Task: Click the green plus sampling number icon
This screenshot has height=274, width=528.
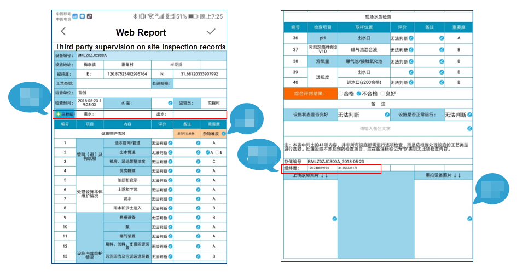Action: [x=59, y=115]
